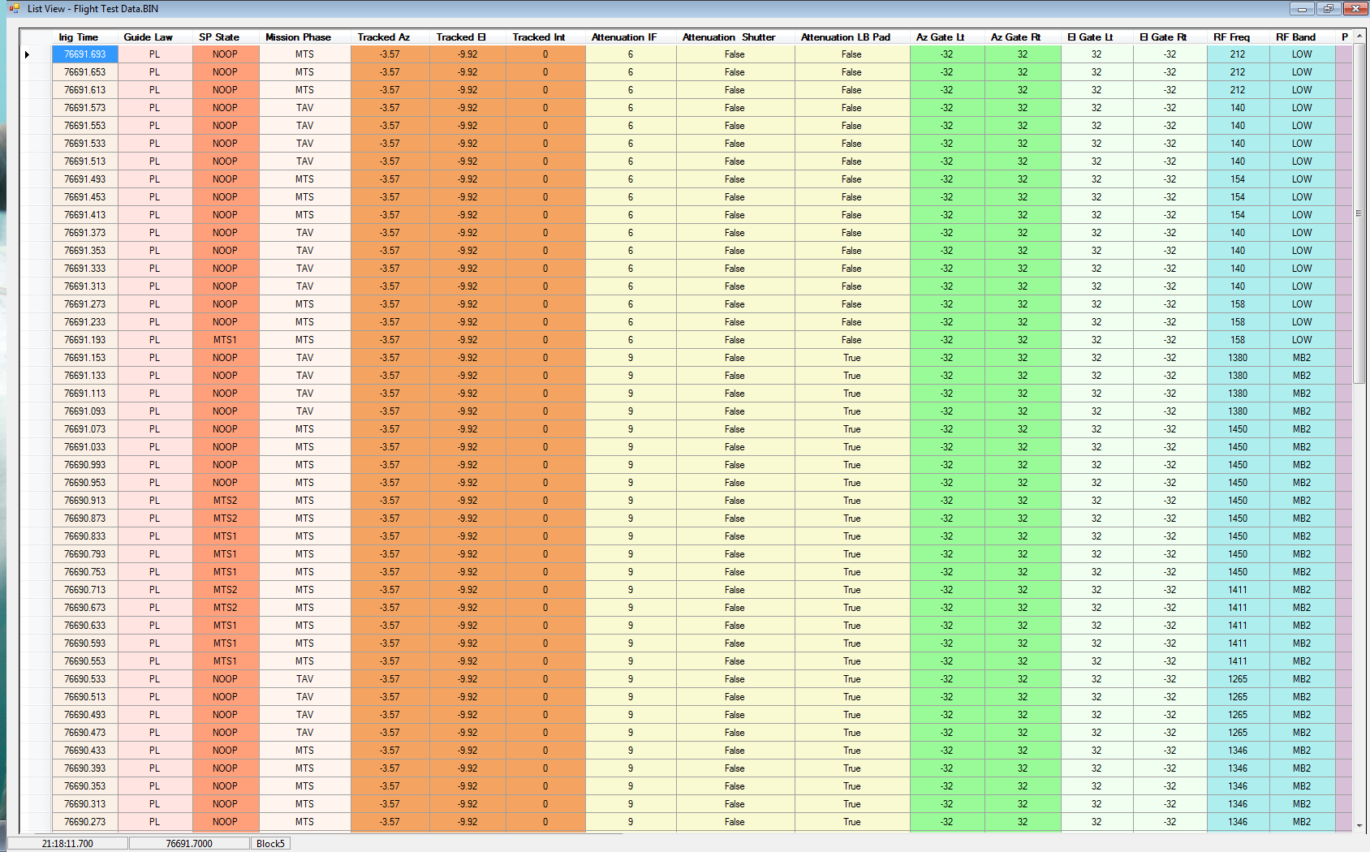Select RF Freq 1265 in row 76690.533
1370x852 pixels.
(x=1238, y=679)
